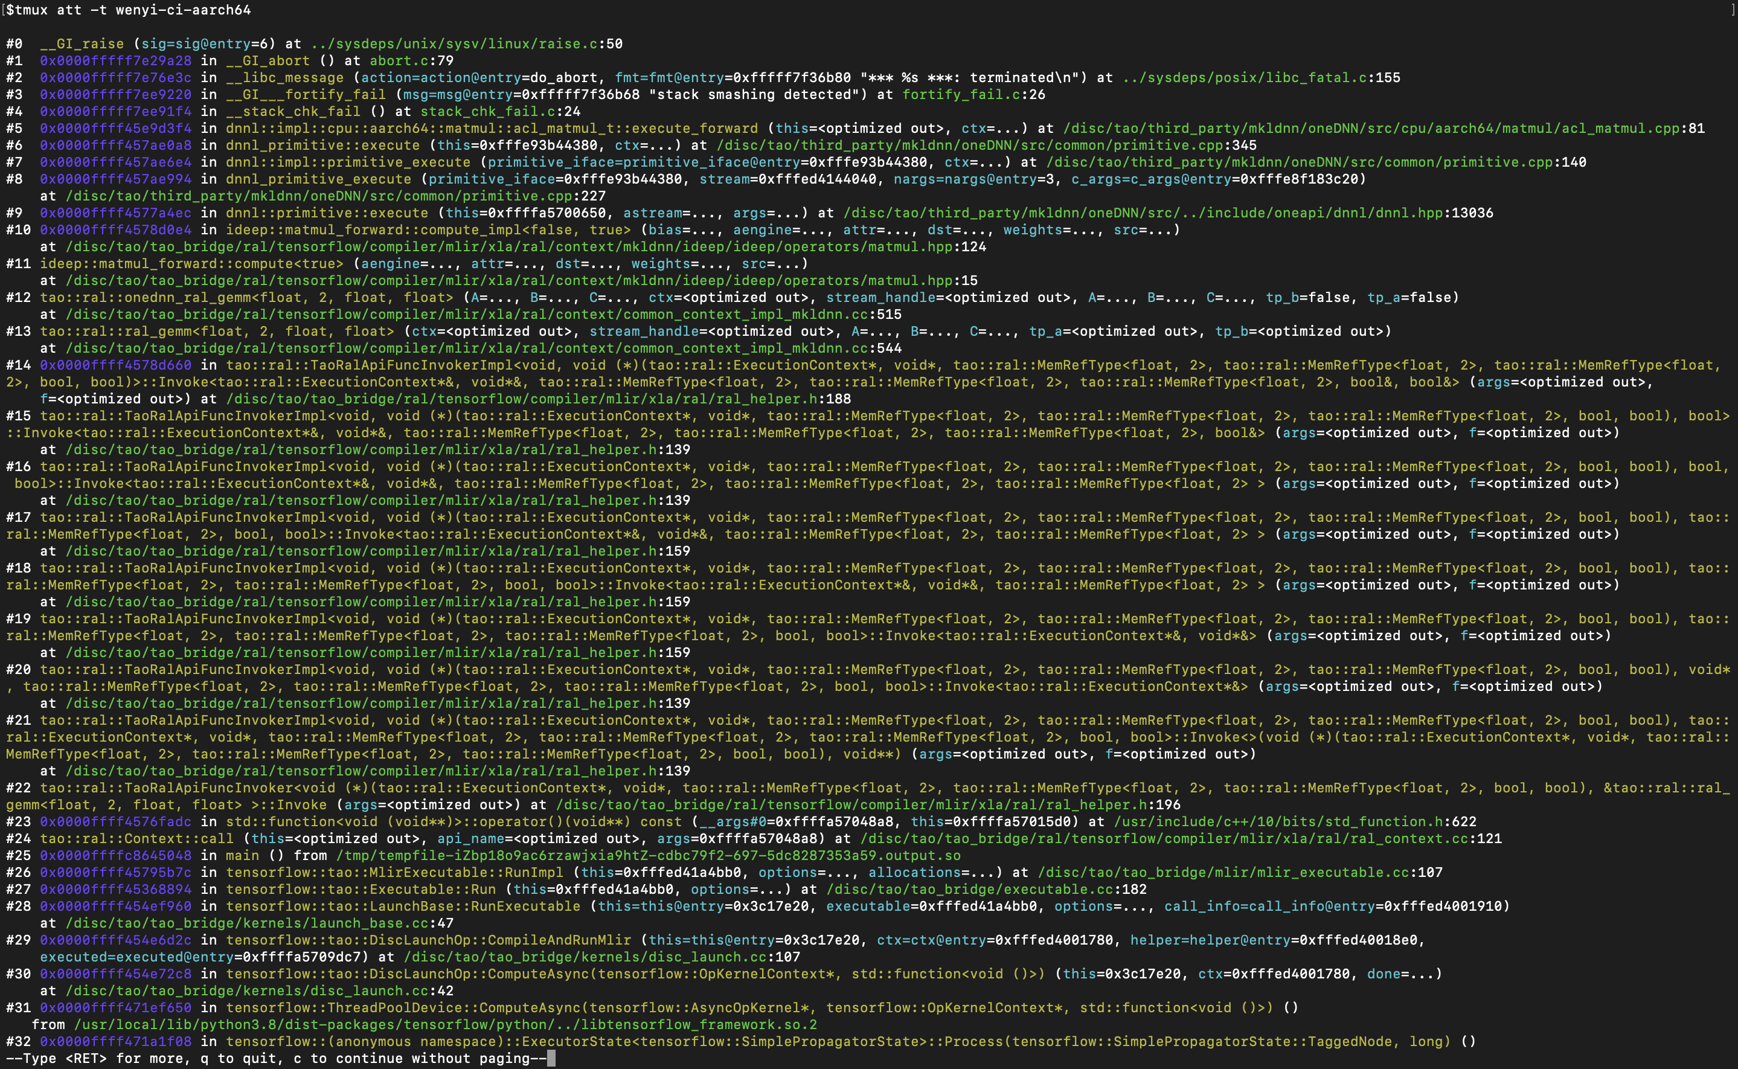Screen dimensions: 1738x1069
Task: Click common_context_impl_mkldnn.cc:515 path
Action: (484, 315)
